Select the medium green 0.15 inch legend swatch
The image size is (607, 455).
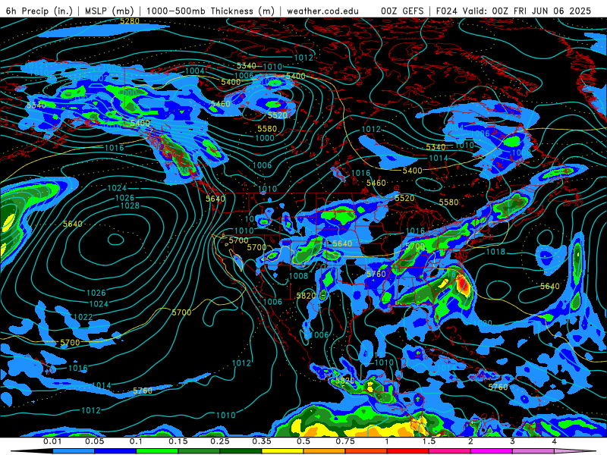[199, 451]
